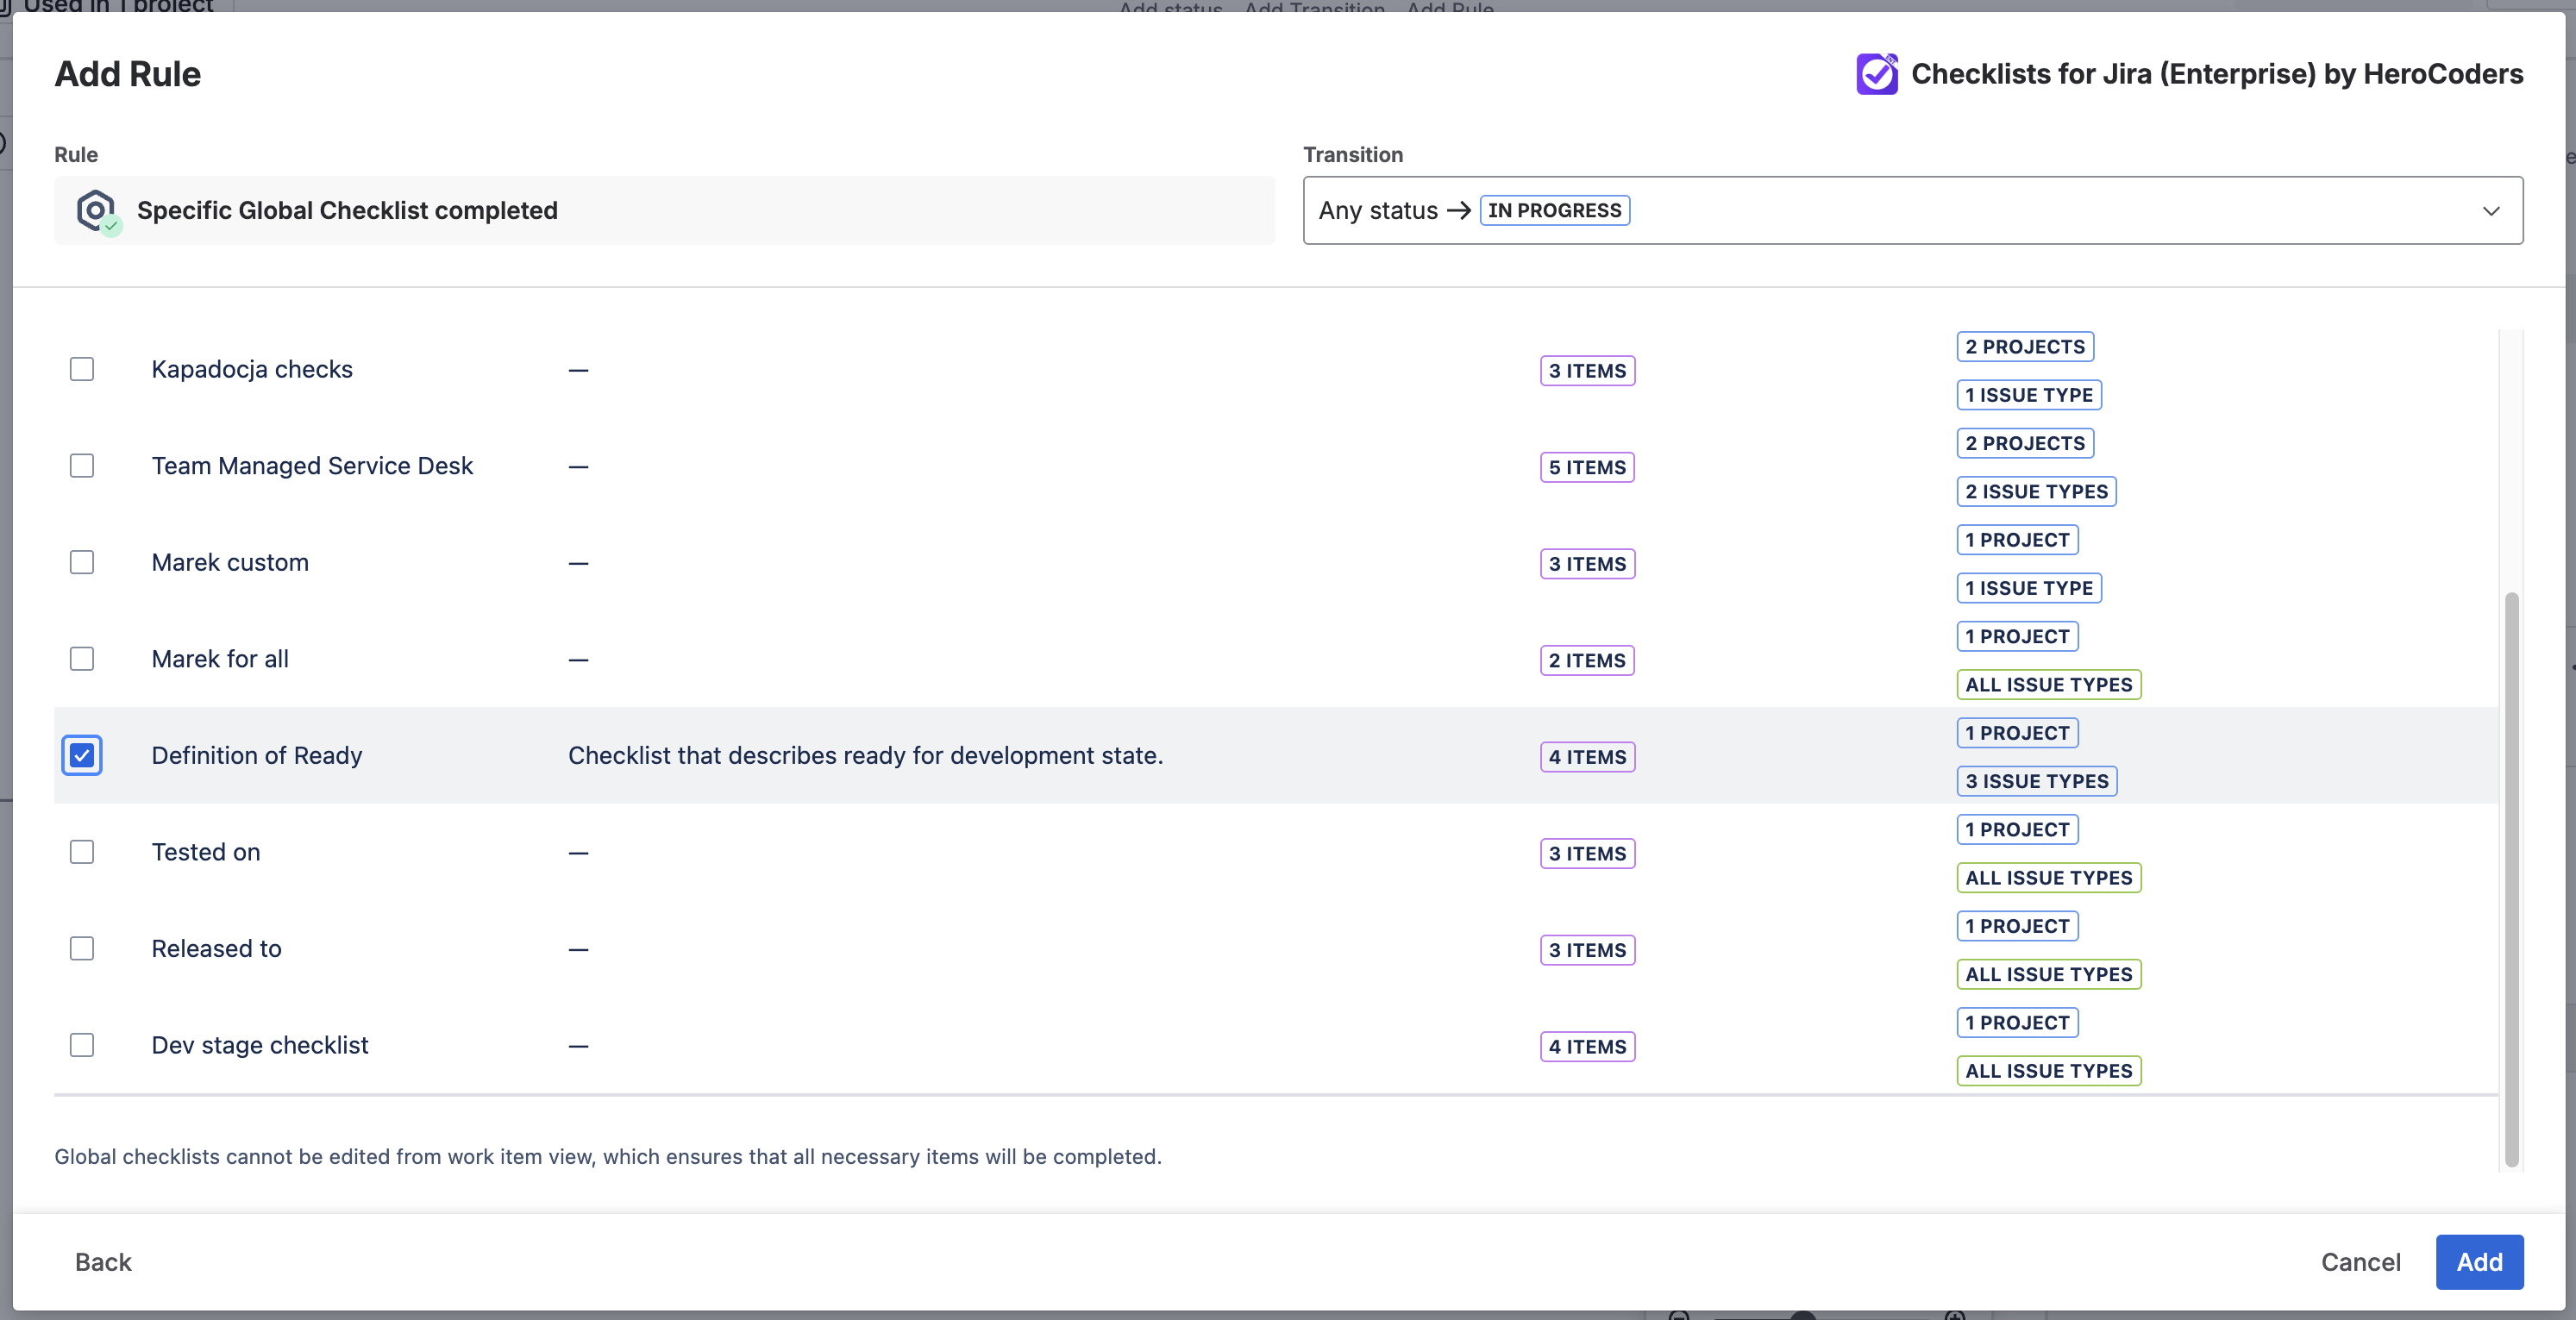2576x1320 pixels.
Task: Uncheck the Definition of Ready checkbox
Action: click(82, 756)
